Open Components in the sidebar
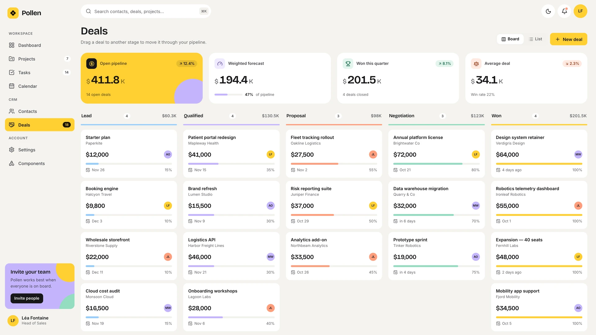The height and width of the screenshot is (335, 596). pyautogui.click(x=40, y=163)
